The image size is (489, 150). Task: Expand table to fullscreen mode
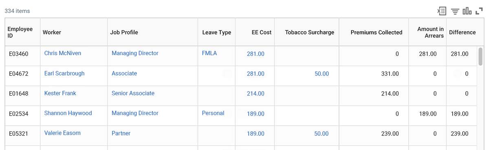click(x=479, y=11)
